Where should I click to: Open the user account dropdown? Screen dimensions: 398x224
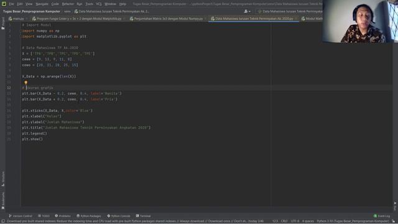pos(247,11)
